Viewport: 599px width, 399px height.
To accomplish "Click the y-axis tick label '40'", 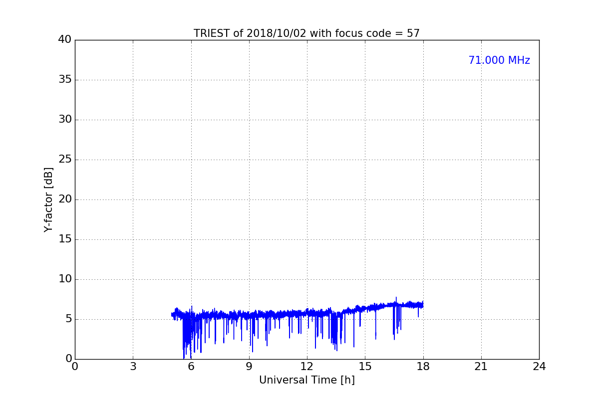I will coord(65,40).
